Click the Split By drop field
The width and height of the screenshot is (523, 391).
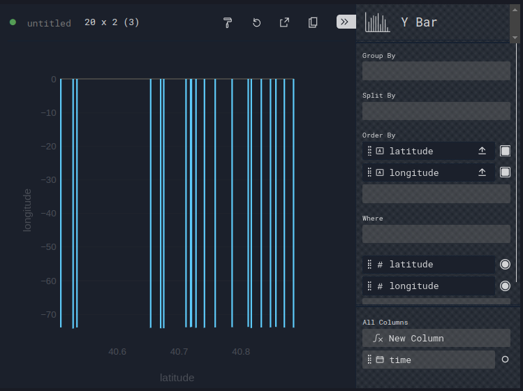coord(436,111)
